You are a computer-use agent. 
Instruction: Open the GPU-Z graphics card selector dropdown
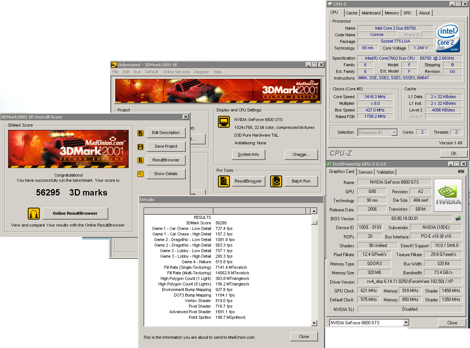pyautogui.click(x=406, y=323)
